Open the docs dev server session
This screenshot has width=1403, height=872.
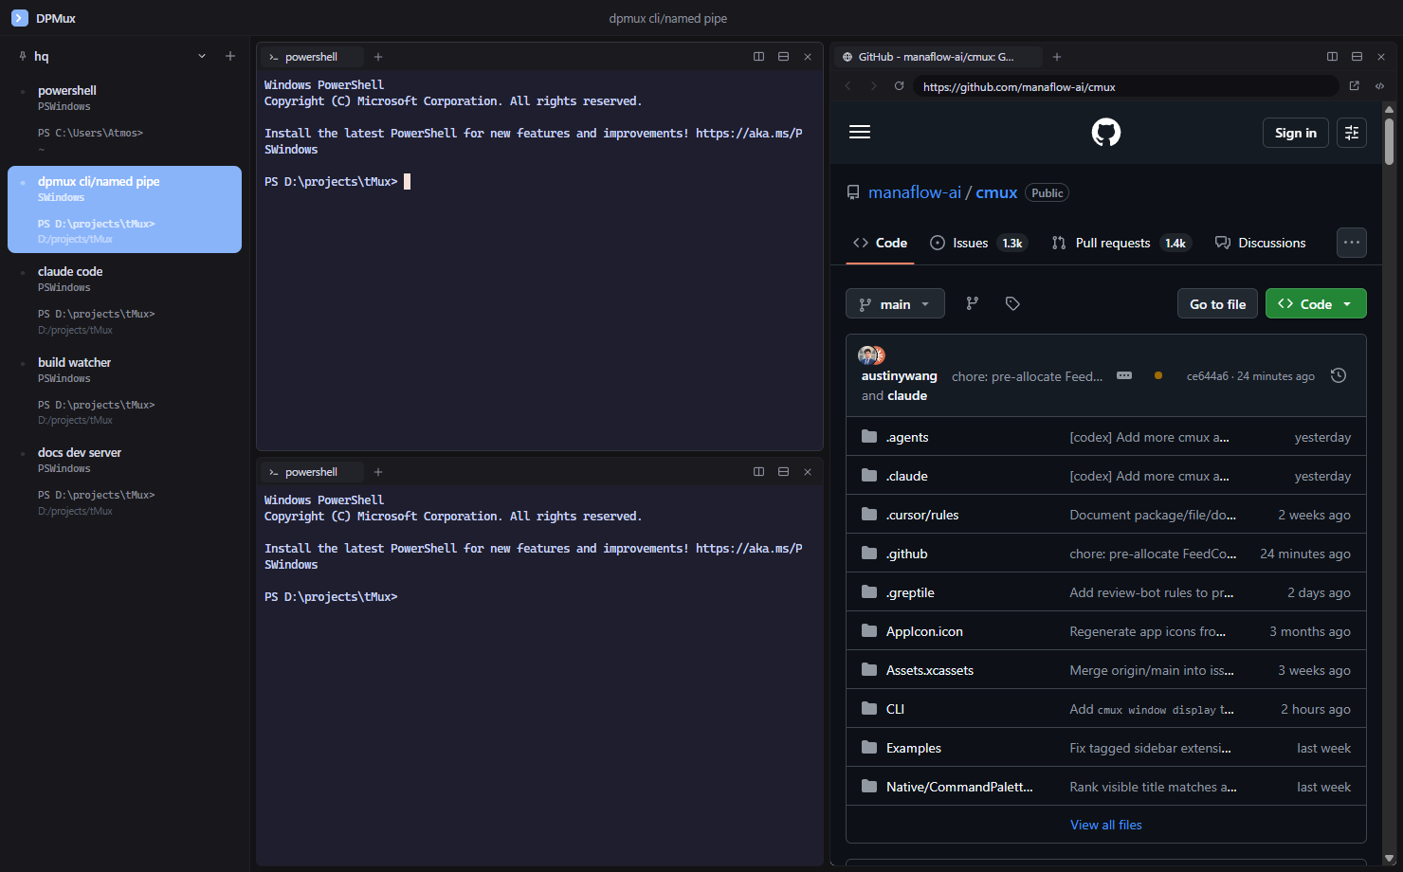click(124, 481)
